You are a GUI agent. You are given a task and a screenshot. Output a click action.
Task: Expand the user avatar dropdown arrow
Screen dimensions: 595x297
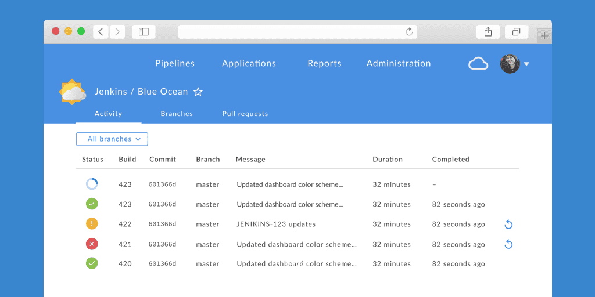click(526, 64)
